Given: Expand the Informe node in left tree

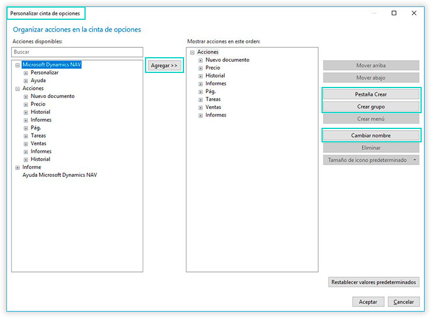Looking at the screenshot, I should pos(17,167).
